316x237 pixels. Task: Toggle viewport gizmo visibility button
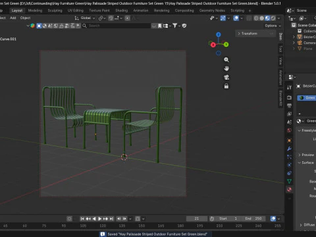tap(223, 18)
